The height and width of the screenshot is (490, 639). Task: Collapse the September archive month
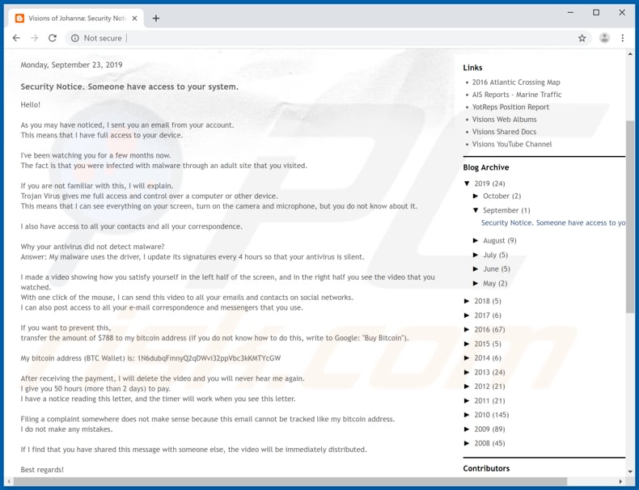(476, 210)
